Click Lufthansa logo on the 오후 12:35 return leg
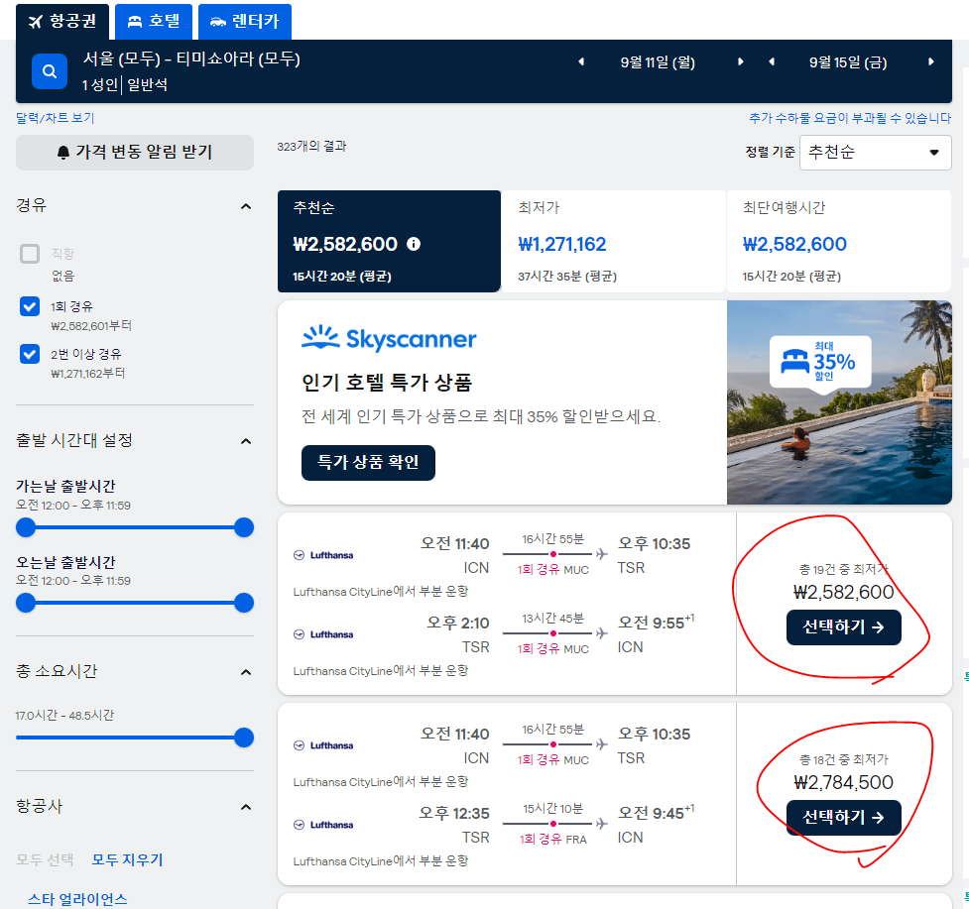969x909 pixels. [x=323, y=825]
